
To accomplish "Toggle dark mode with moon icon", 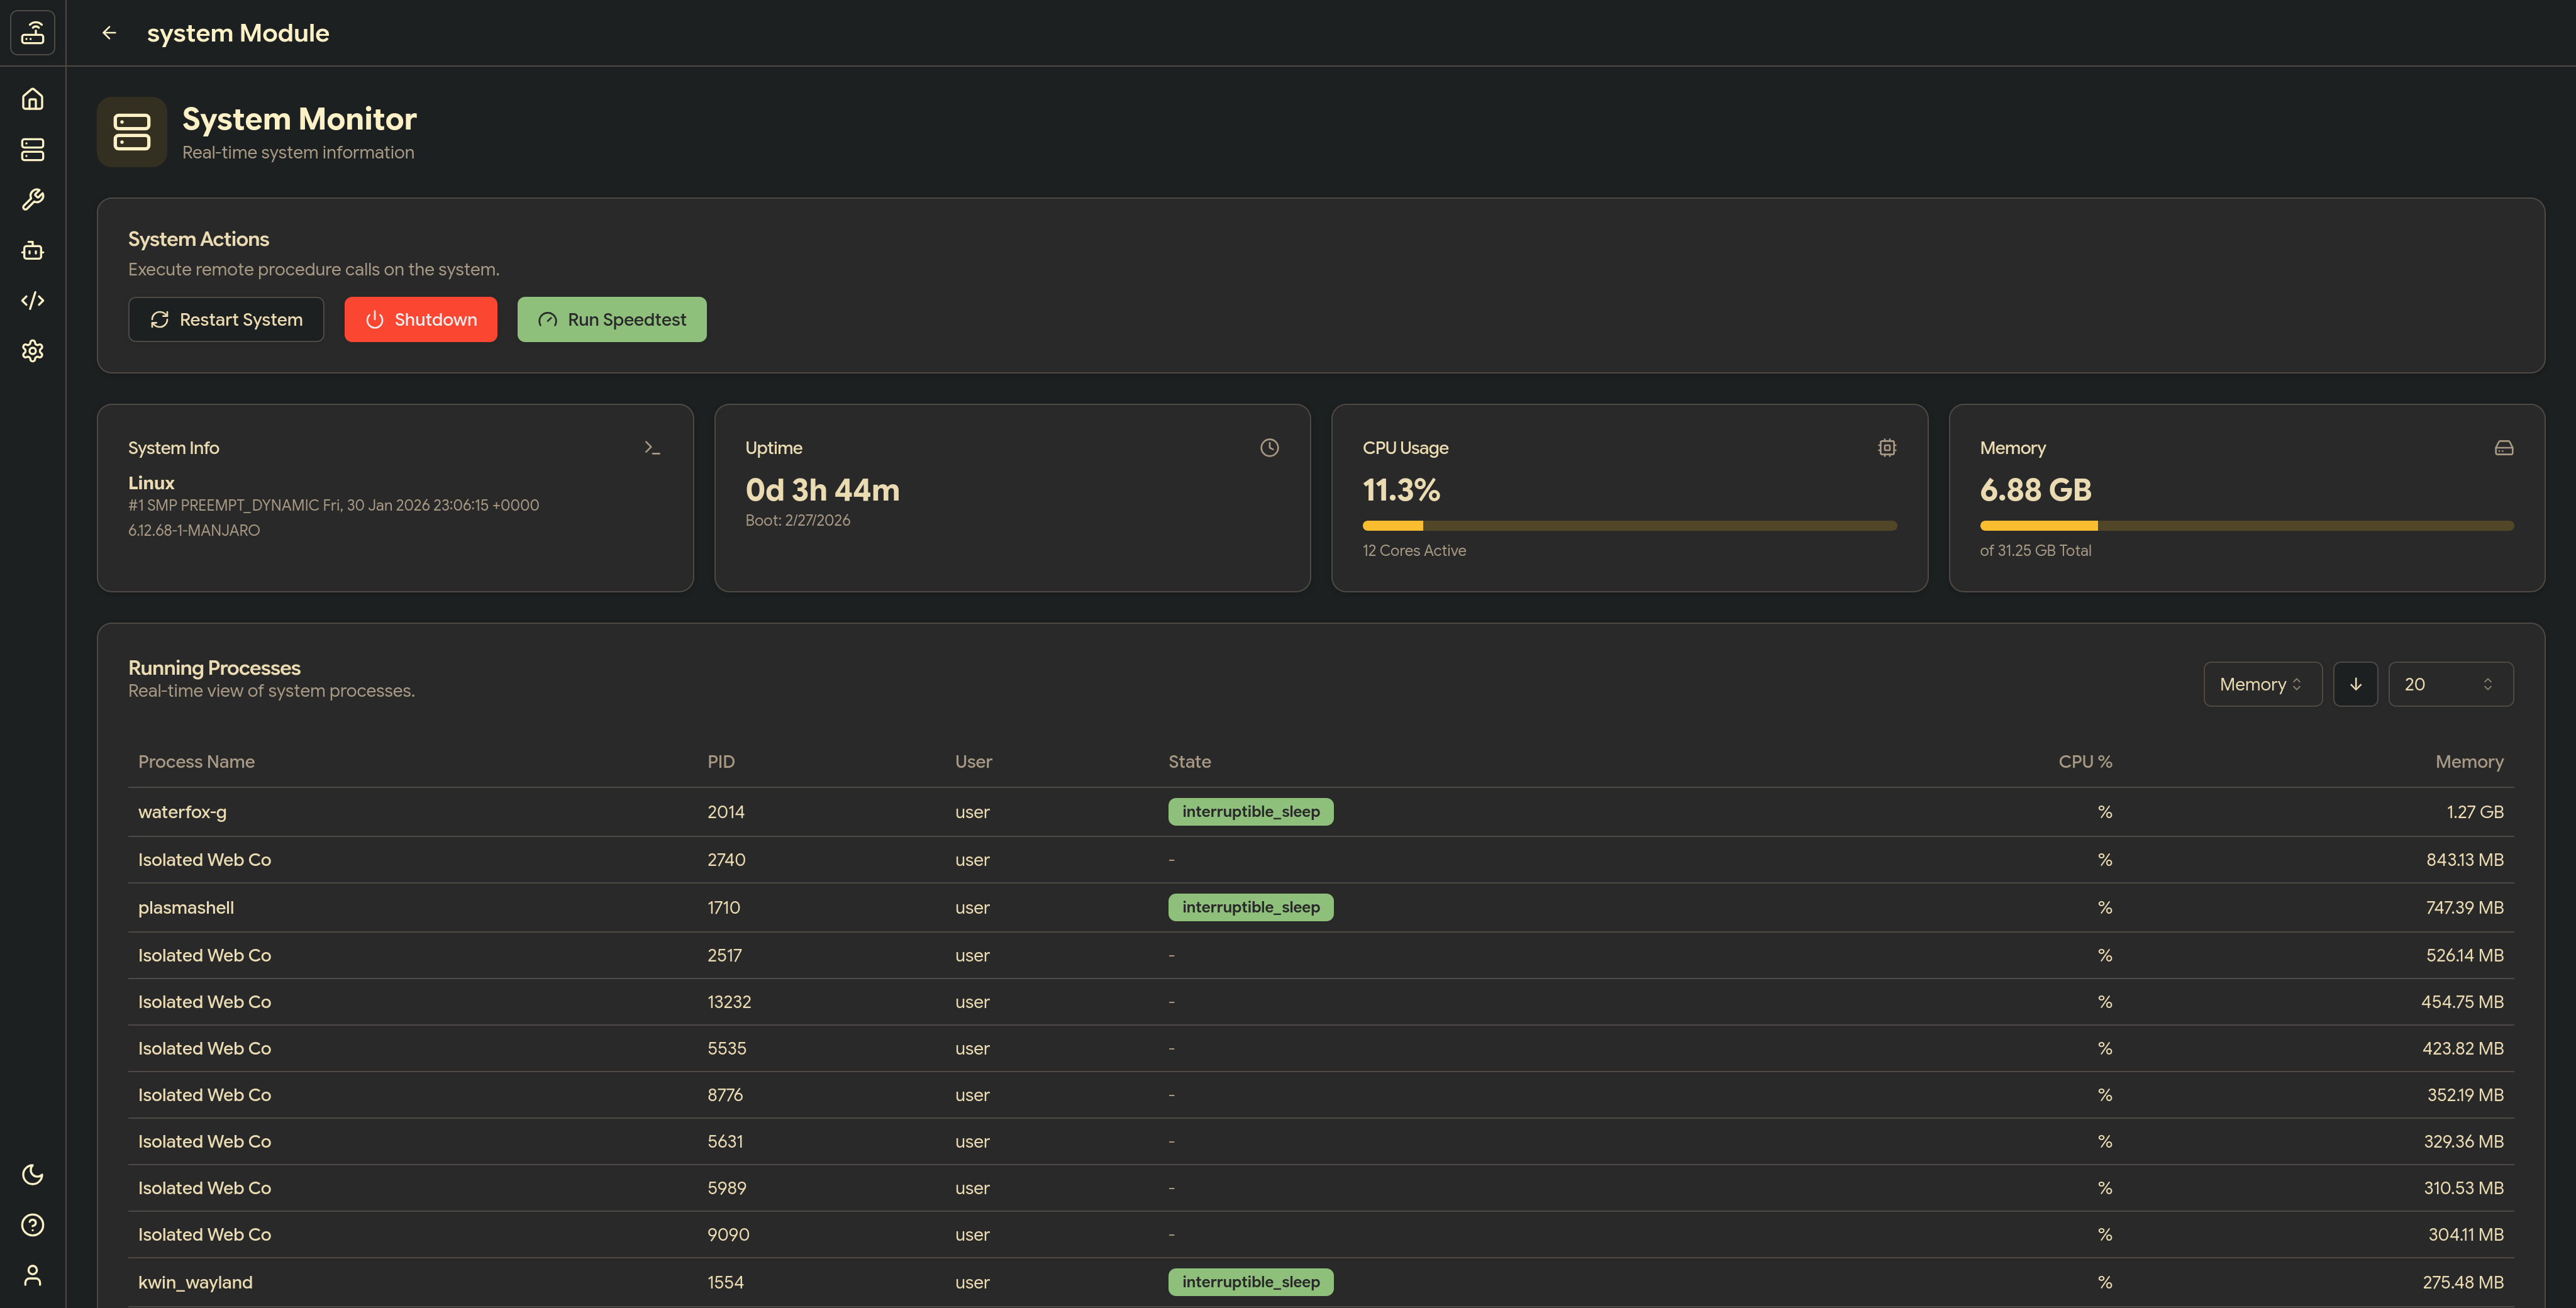I will tap(33, 1174).
